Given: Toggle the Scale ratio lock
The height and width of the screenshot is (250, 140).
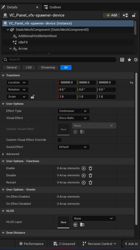Looking at the screenshot, I should pyautogui.click(x=33, y=97).
